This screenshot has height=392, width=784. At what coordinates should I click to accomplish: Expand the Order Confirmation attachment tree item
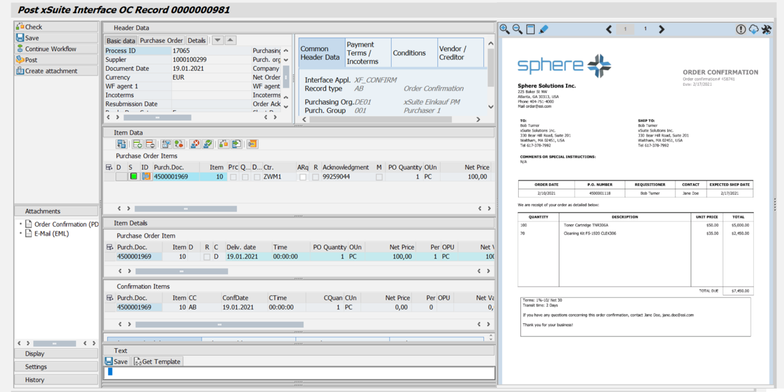tap(21, 224)
